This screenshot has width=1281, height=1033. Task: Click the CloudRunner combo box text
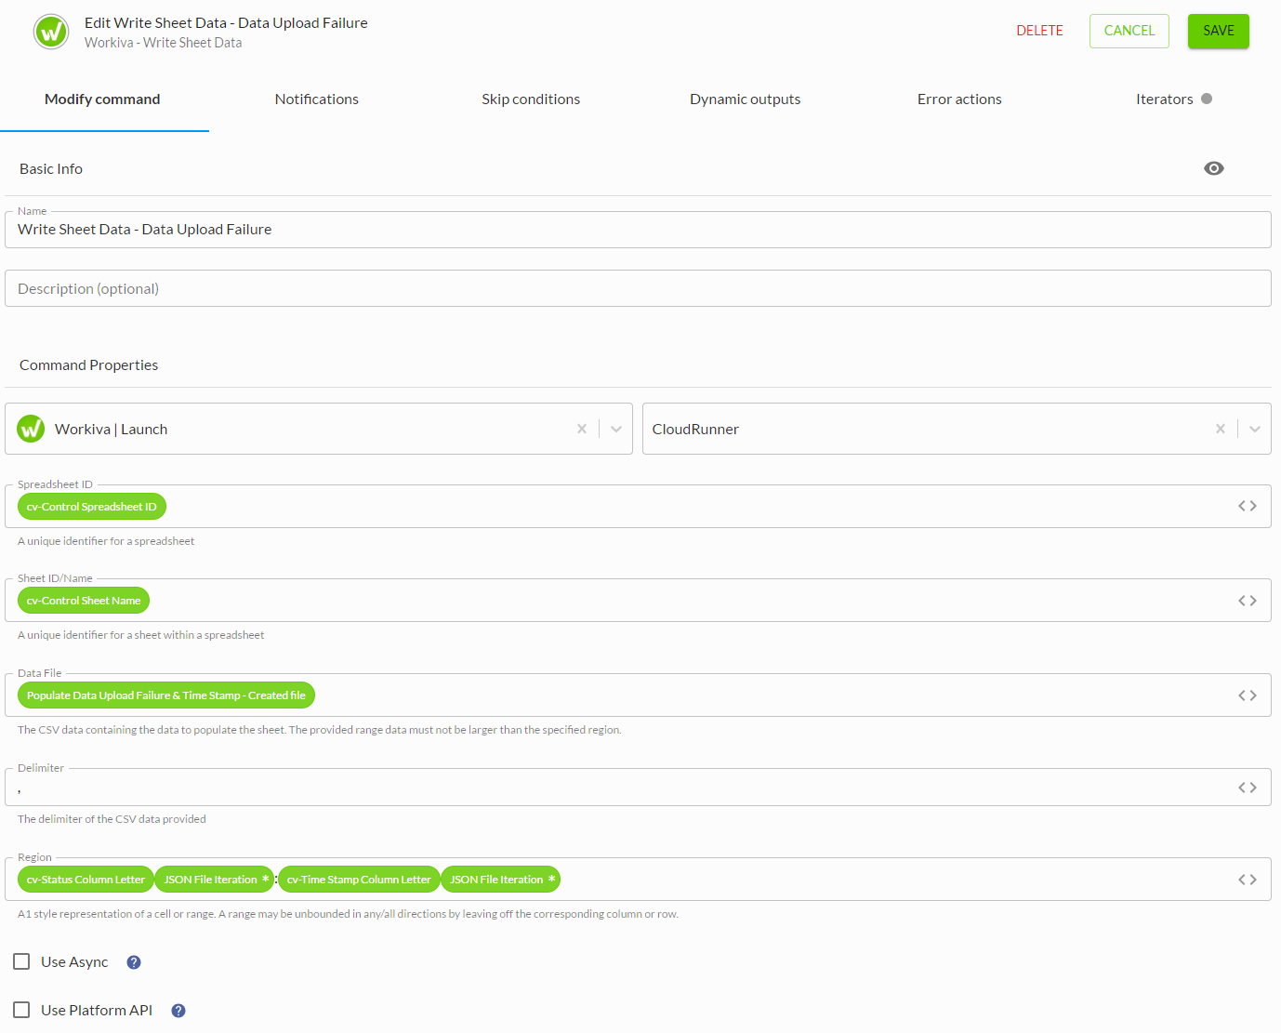point(695,430)
